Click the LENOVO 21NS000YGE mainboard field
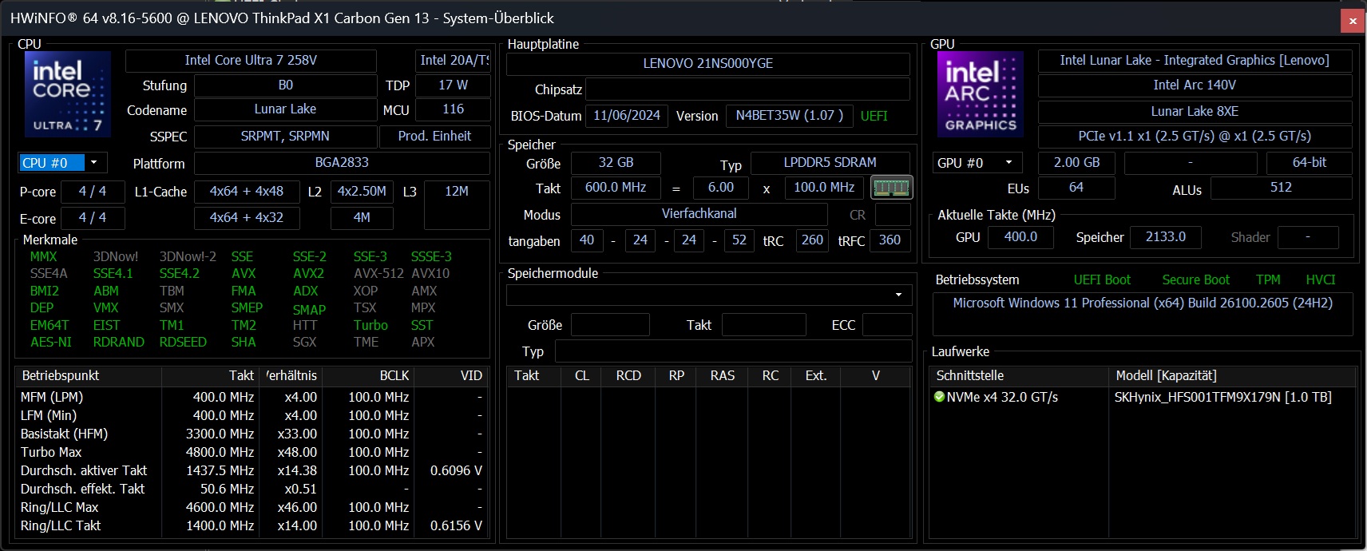The height and width of the screenshot is (551, 1367). (708, 64)
